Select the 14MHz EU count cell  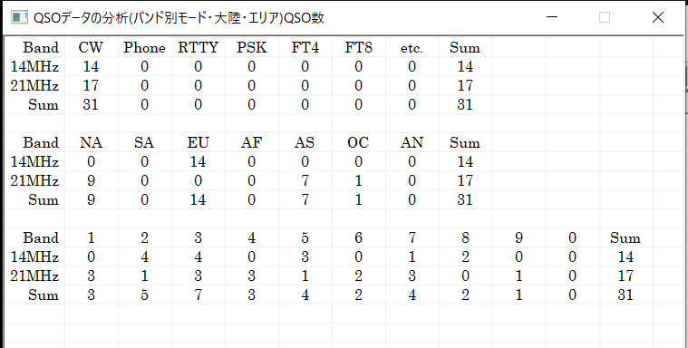[x=199, y=161]
